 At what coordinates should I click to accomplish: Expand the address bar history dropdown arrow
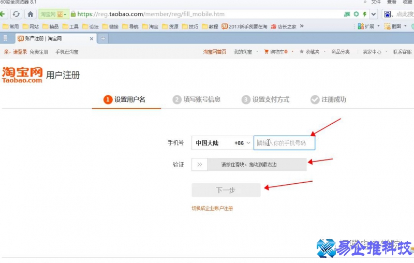(x=373, y=14)
